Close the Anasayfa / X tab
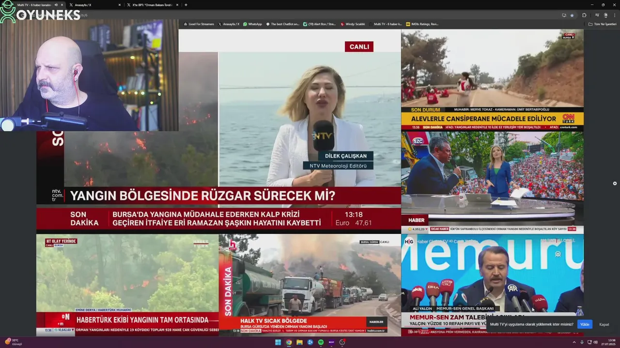 click(x=119, y=5)
